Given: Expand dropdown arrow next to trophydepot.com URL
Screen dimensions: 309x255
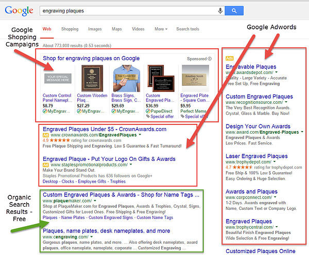Looking at the screenshot, I should coord(274,161).
